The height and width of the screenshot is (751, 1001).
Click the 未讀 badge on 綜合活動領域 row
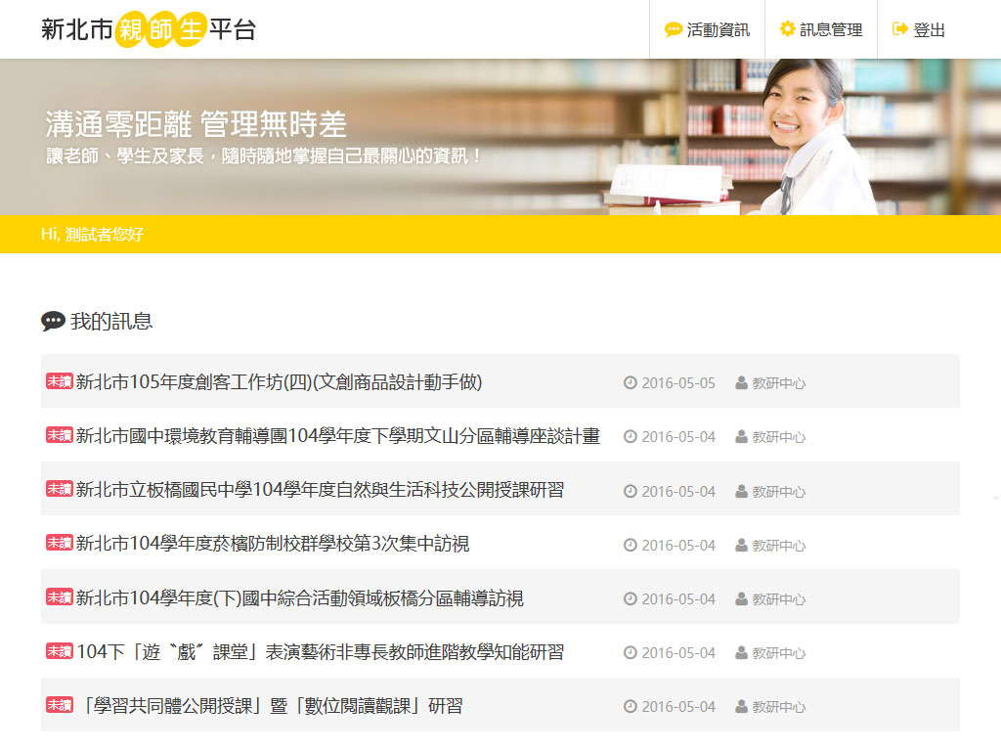coord(60,597)
